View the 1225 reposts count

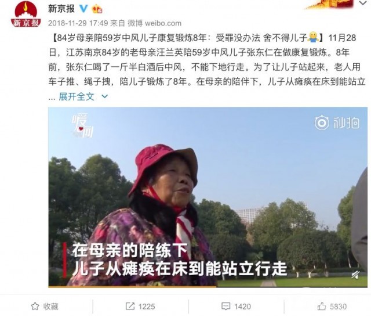(x=147, y=307)
